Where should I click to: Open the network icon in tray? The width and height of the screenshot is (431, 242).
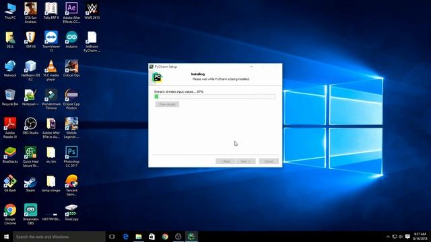click(x=395, y=237)
